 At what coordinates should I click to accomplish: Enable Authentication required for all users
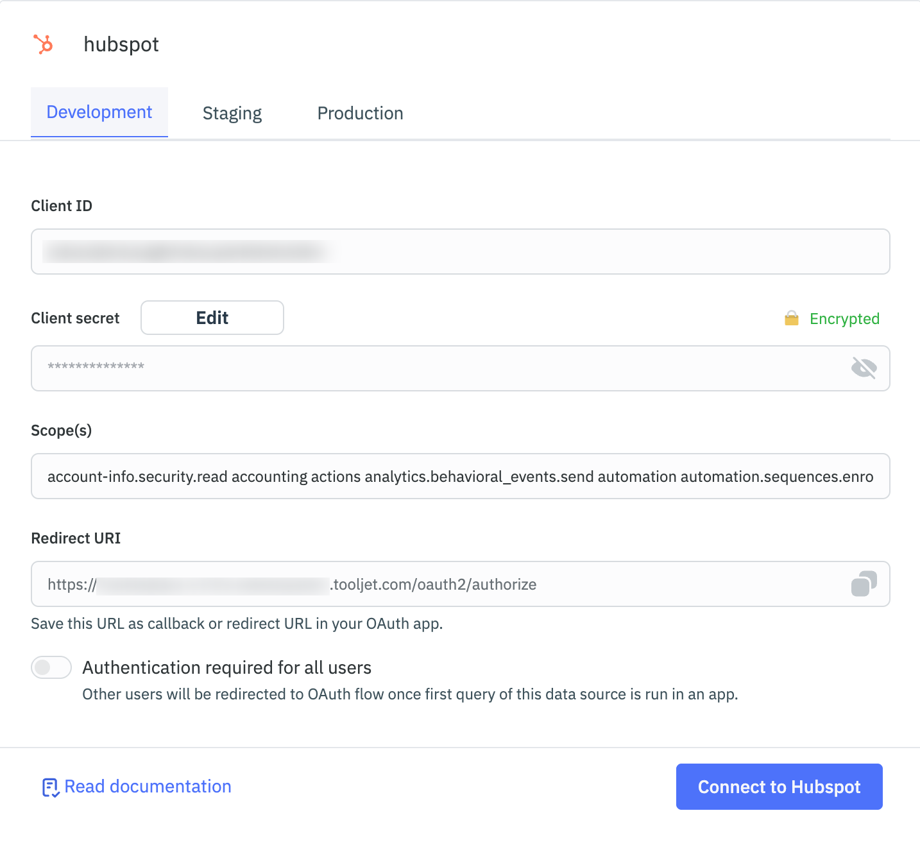51,667
